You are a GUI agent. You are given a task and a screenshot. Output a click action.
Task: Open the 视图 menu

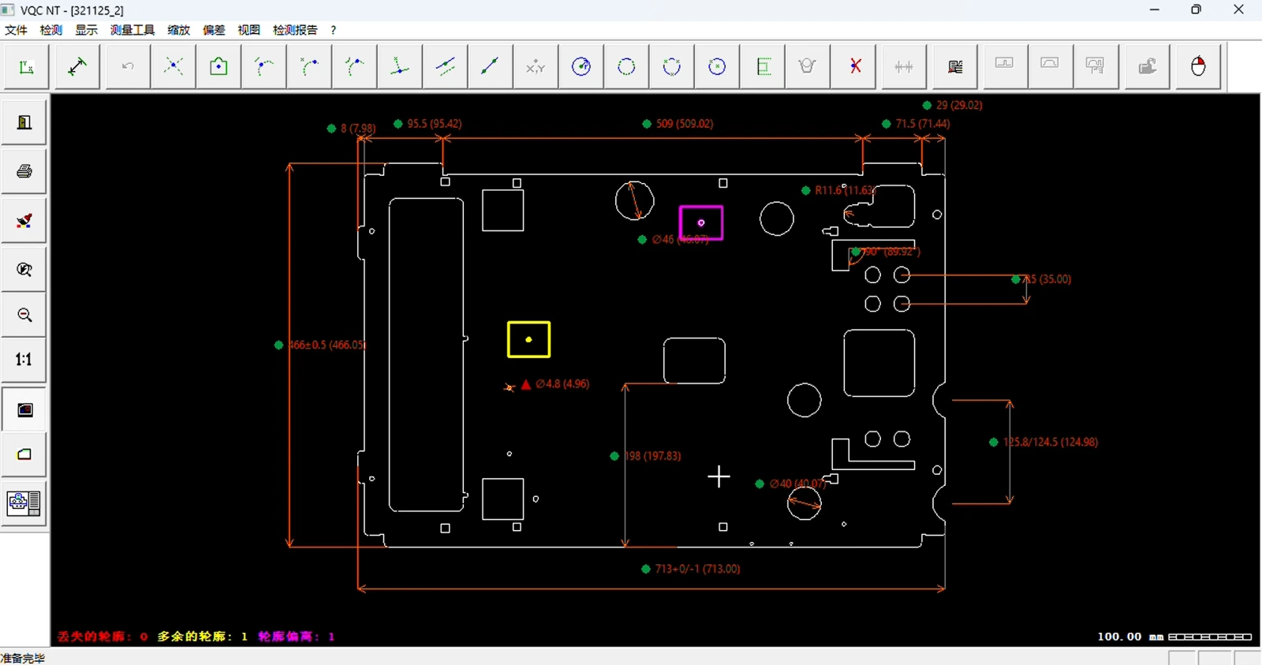point(248,30)
